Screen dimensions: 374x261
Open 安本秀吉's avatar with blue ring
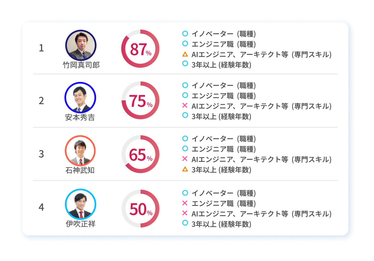coord(80,98)
